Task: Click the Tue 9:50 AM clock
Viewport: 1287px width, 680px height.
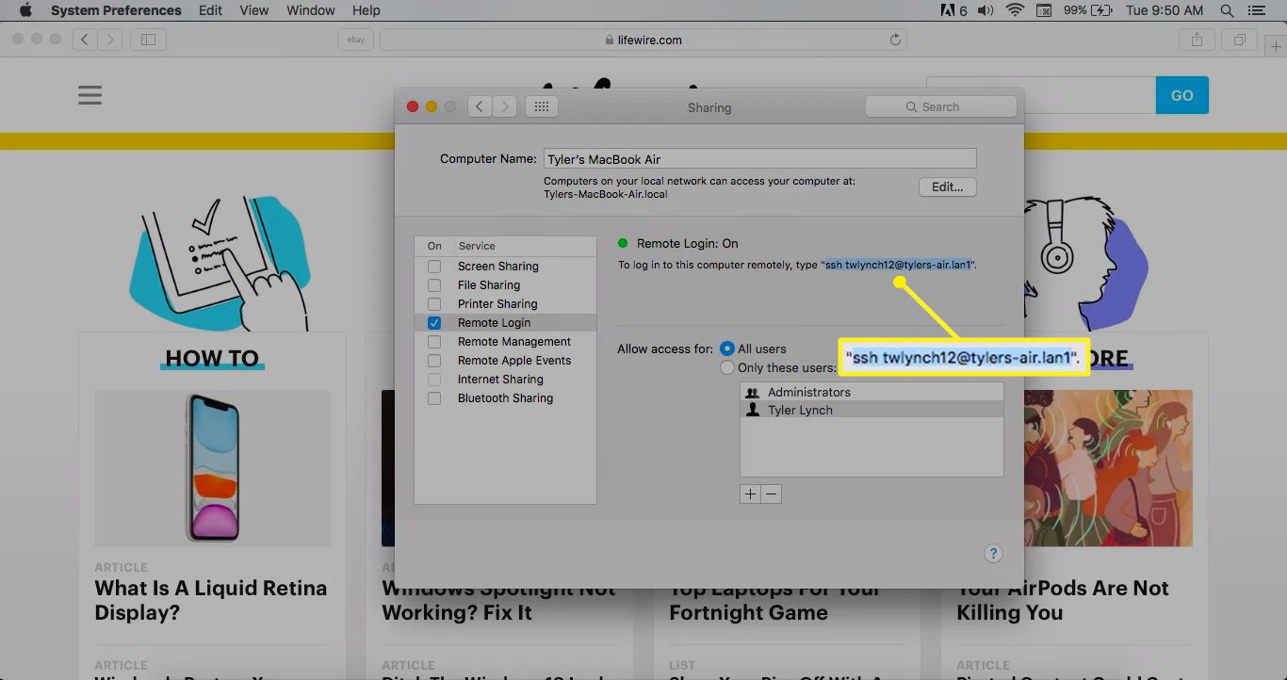Action: point(1165,10)
